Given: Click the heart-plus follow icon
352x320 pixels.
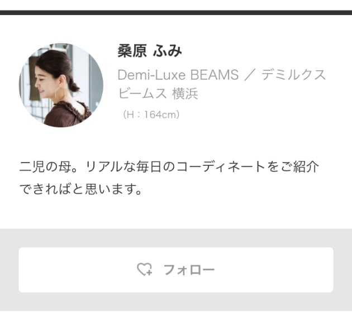Looking at the screenshot, I should pos(145,269).
